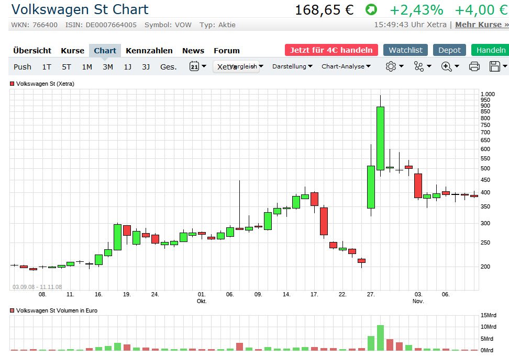Expand the zoom dropdown arrow

tap(457, 66)
